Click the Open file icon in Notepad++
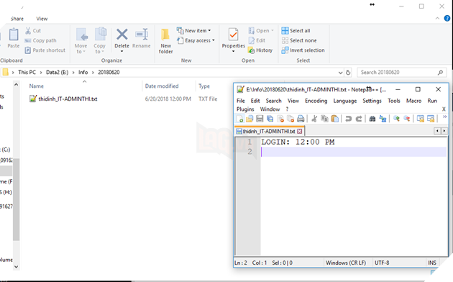453x282 pixels. [250, 119]
